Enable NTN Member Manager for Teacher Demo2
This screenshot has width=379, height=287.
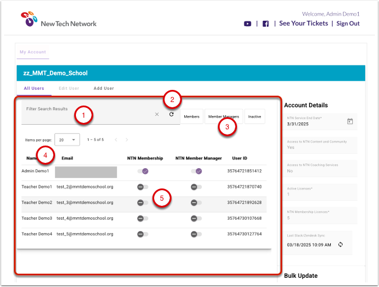tap(198, 203)
